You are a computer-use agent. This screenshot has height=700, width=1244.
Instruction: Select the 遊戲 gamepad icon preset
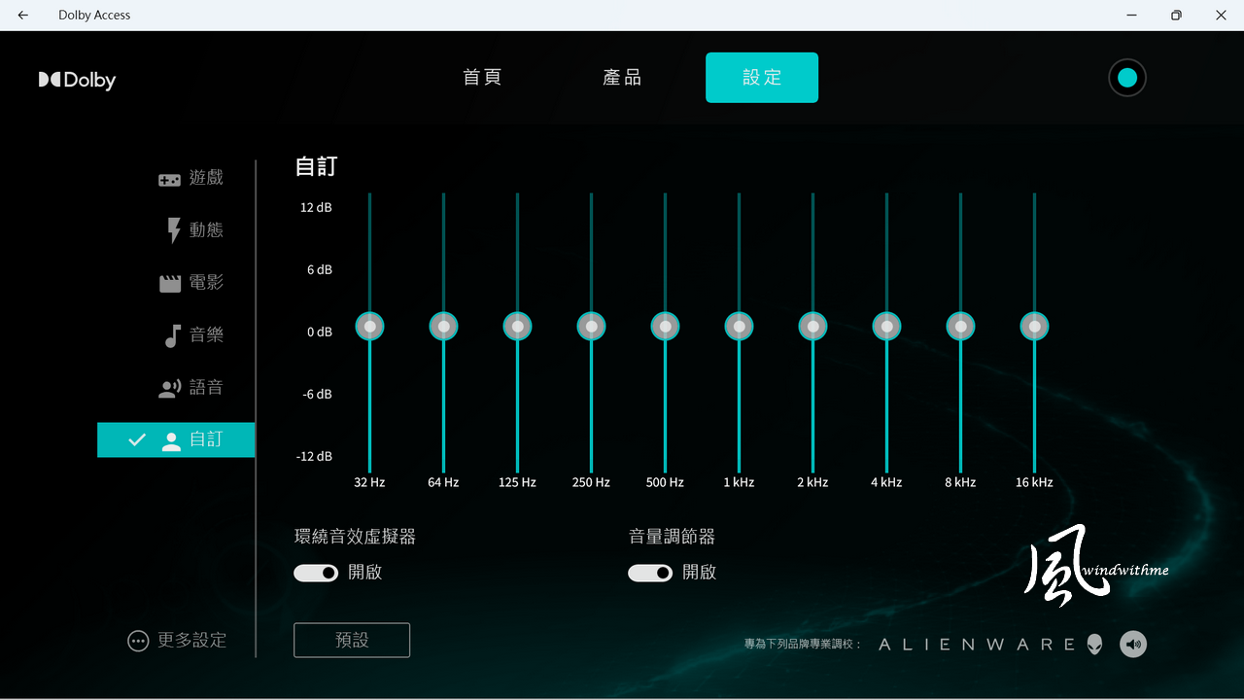[x=170, y=179]
